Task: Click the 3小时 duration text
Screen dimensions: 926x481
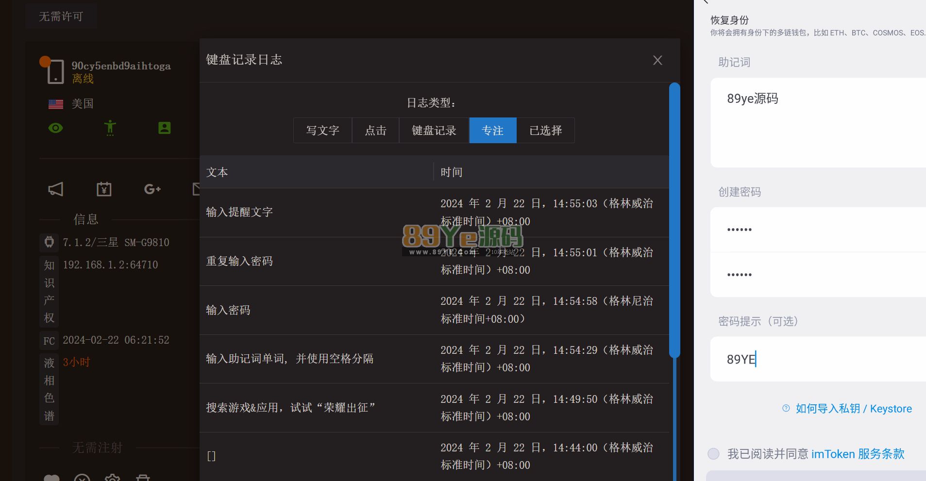Action: click(76, 362)
